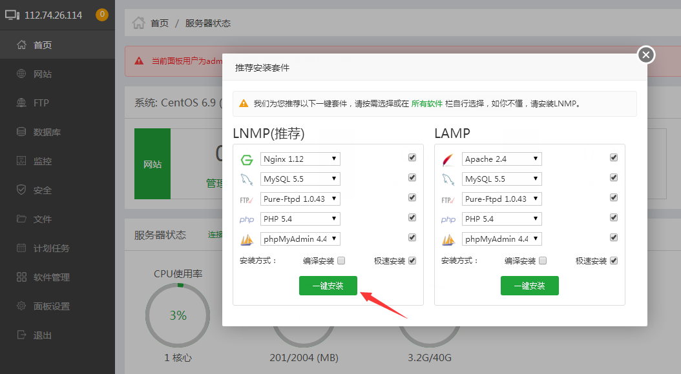Close the 推荐安装套件 dialog
This screenshot has height=374, width=681.
646,55
